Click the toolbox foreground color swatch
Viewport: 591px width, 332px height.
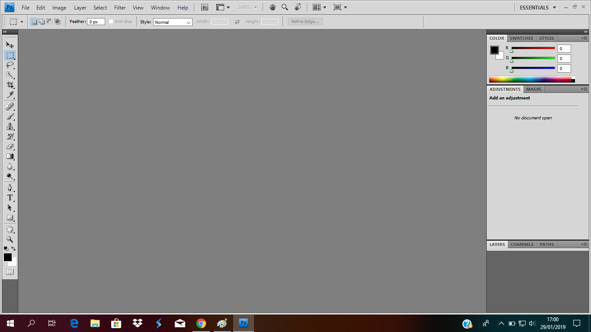pyautogui.click(x=8, y=257)
